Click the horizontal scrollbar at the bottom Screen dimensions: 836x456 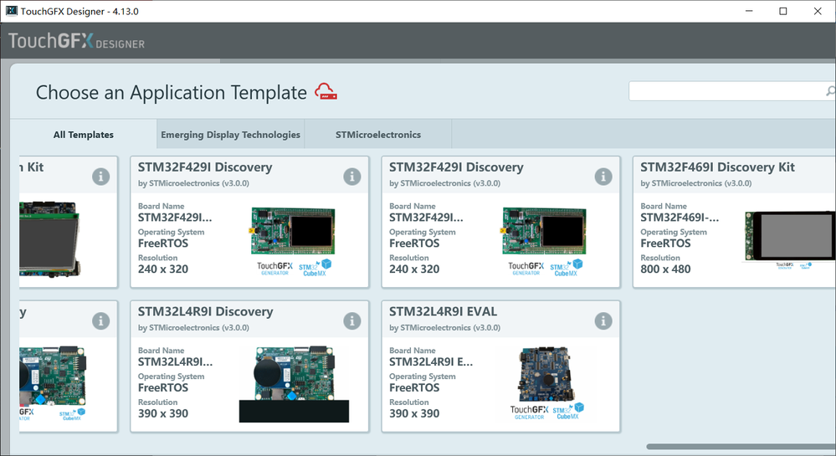(741, 447)
